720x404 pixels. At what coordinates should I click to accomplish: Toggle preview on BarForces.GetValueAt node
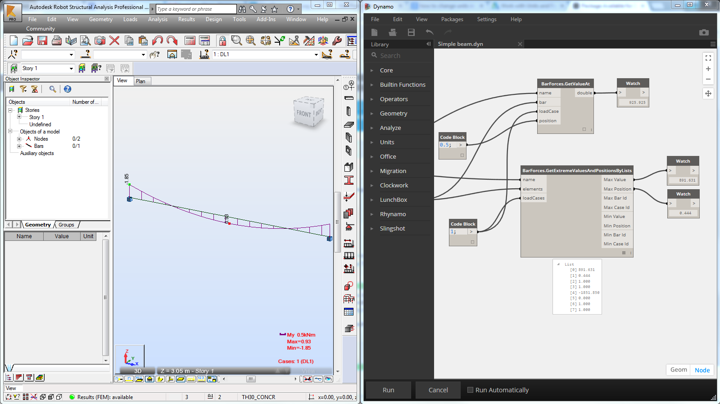[x=584, y=129]
